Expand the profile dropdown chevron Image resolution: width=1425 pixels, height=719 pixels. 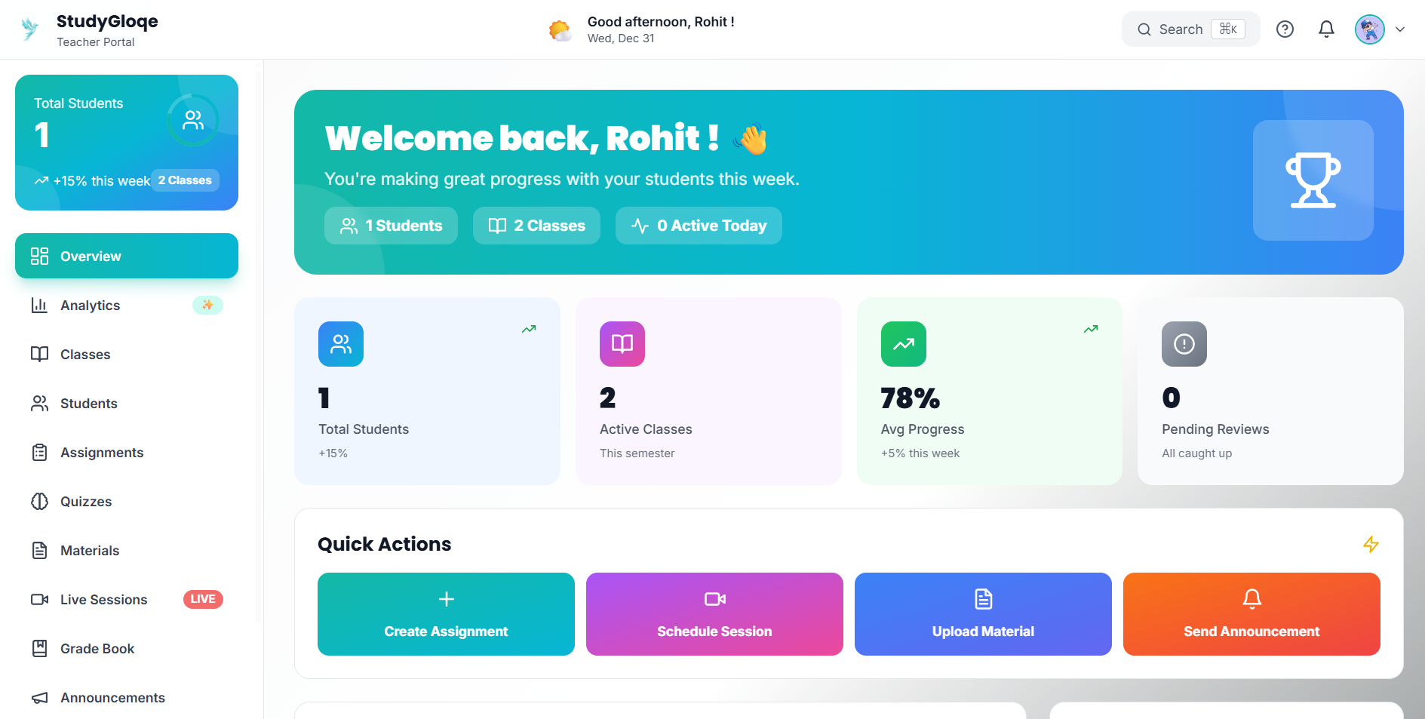pos(1400,29)
